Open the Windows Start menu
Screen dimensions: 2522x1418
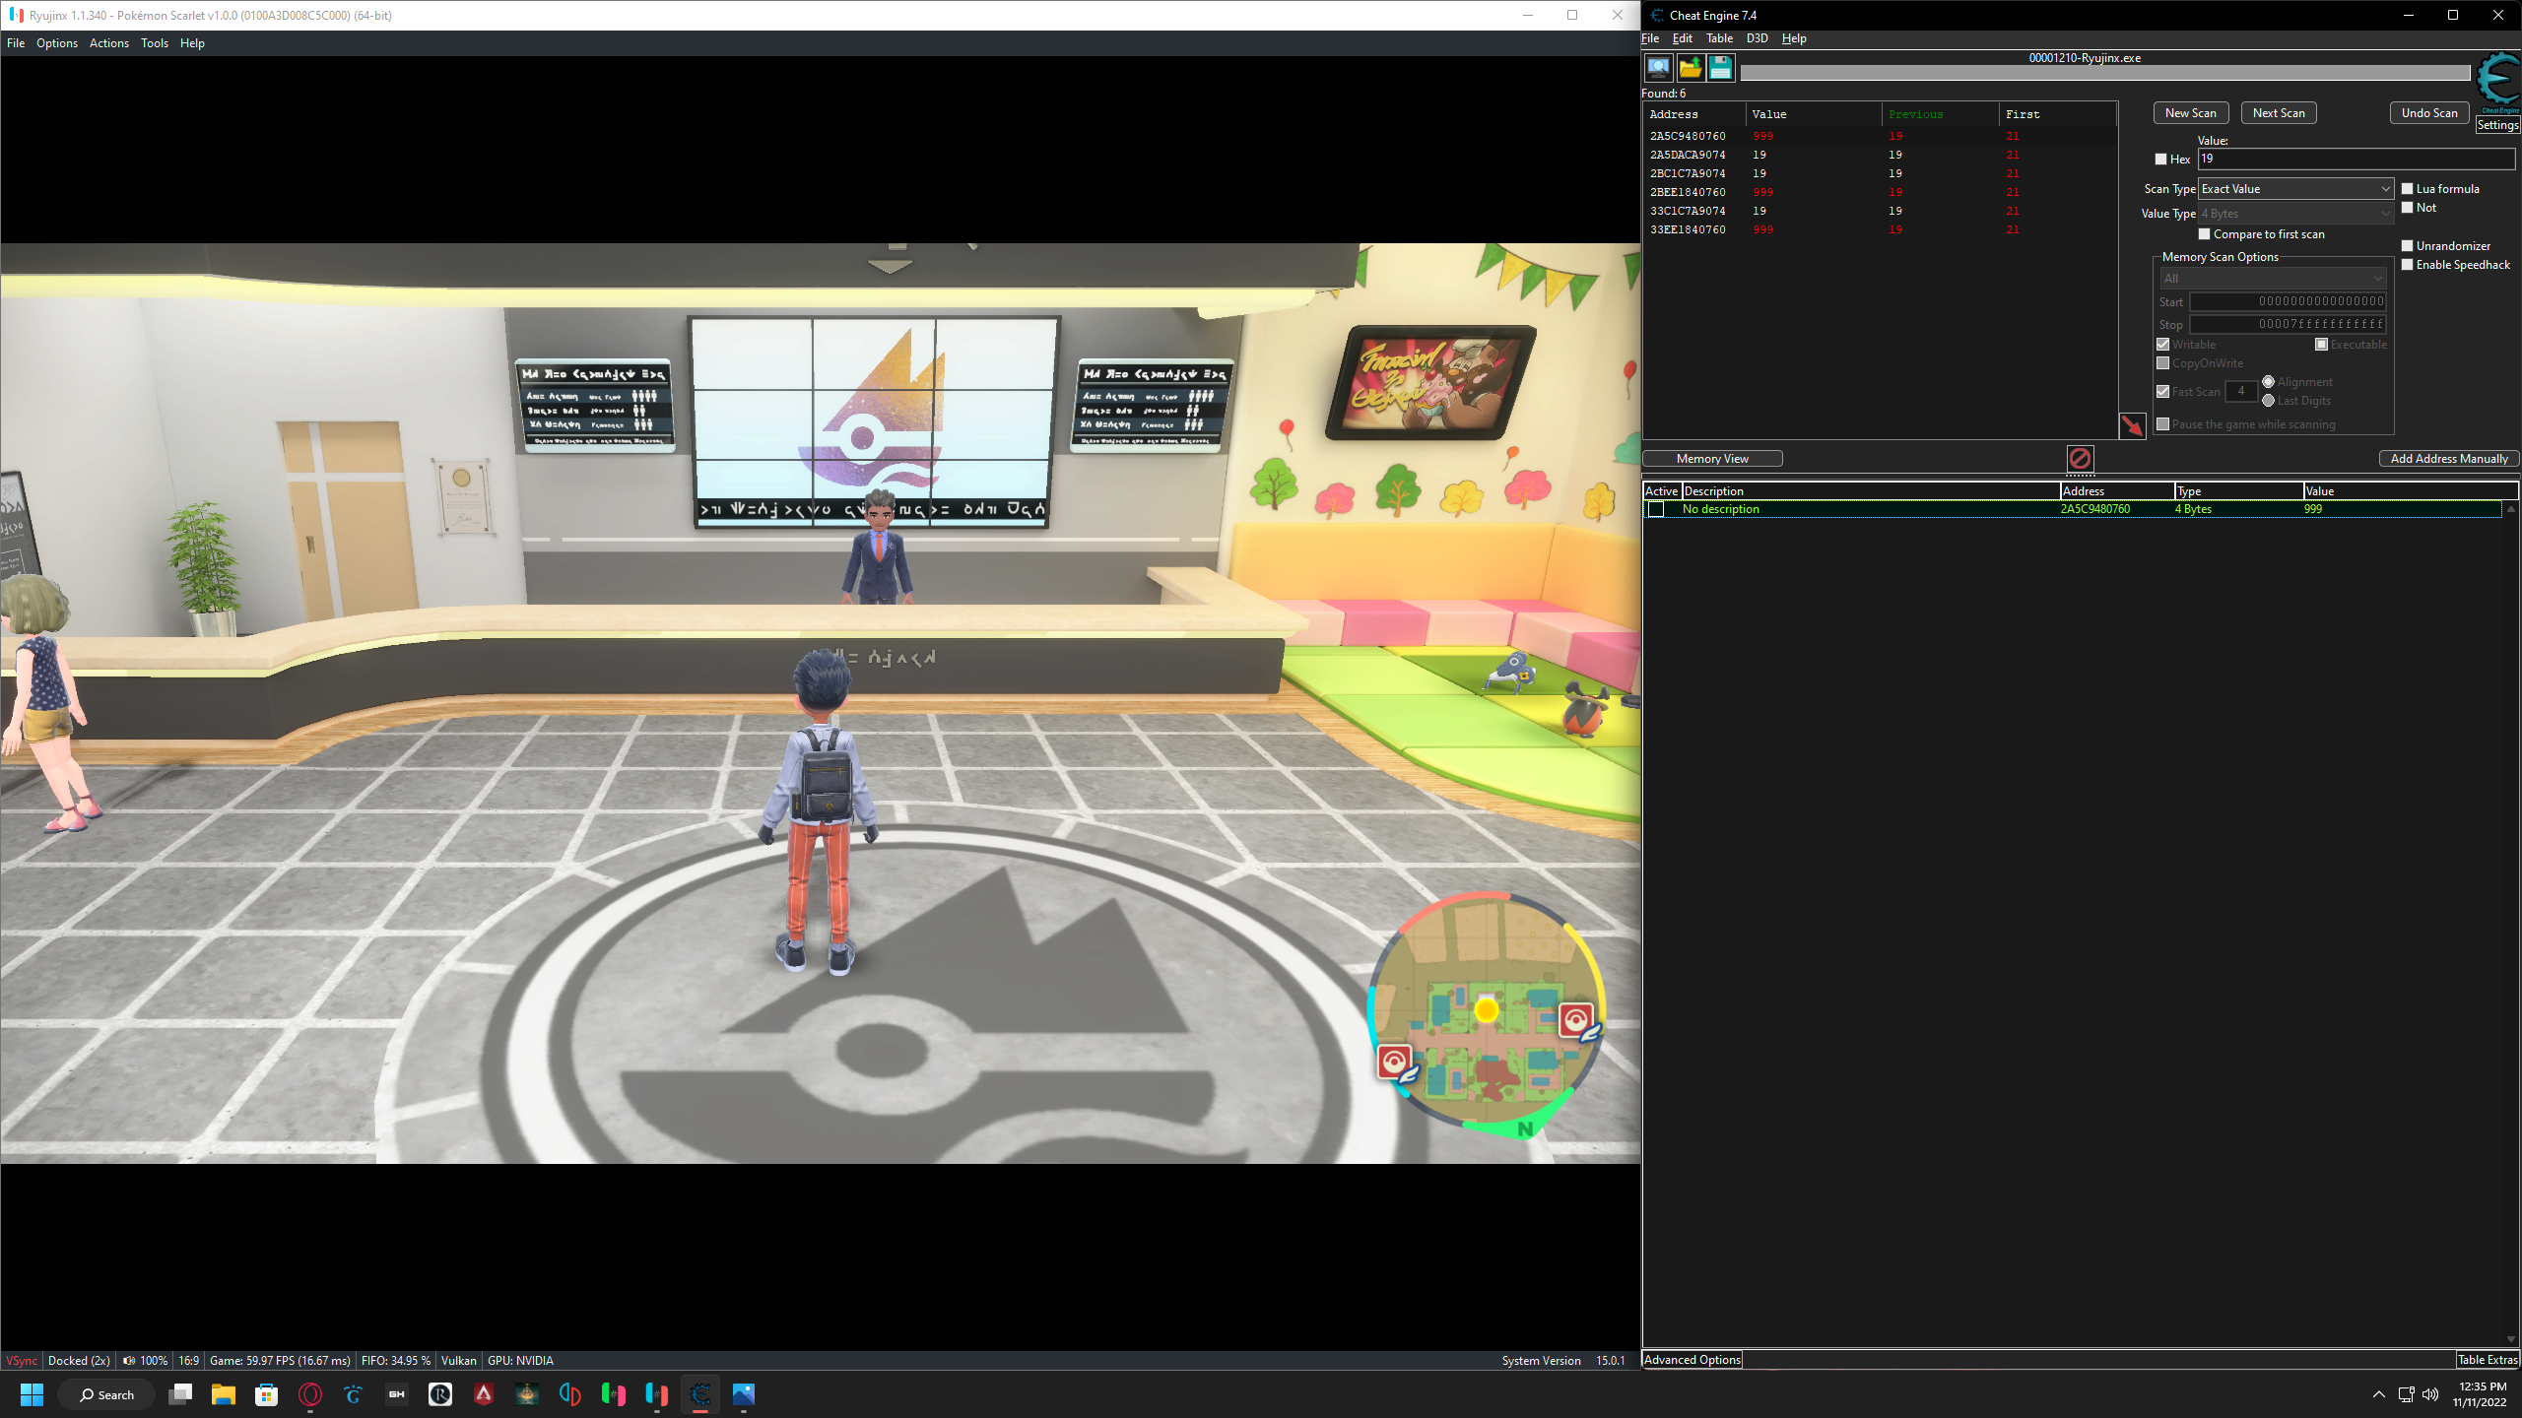pyautogui.click(x=32, y=1394)
